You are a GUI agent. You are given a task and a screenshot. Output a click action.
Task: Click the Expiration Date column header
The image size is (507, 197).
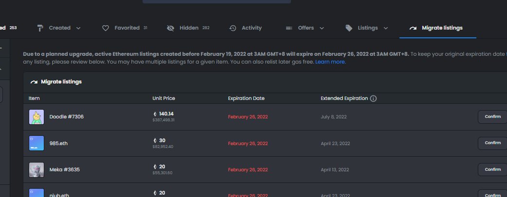point(246,98)
